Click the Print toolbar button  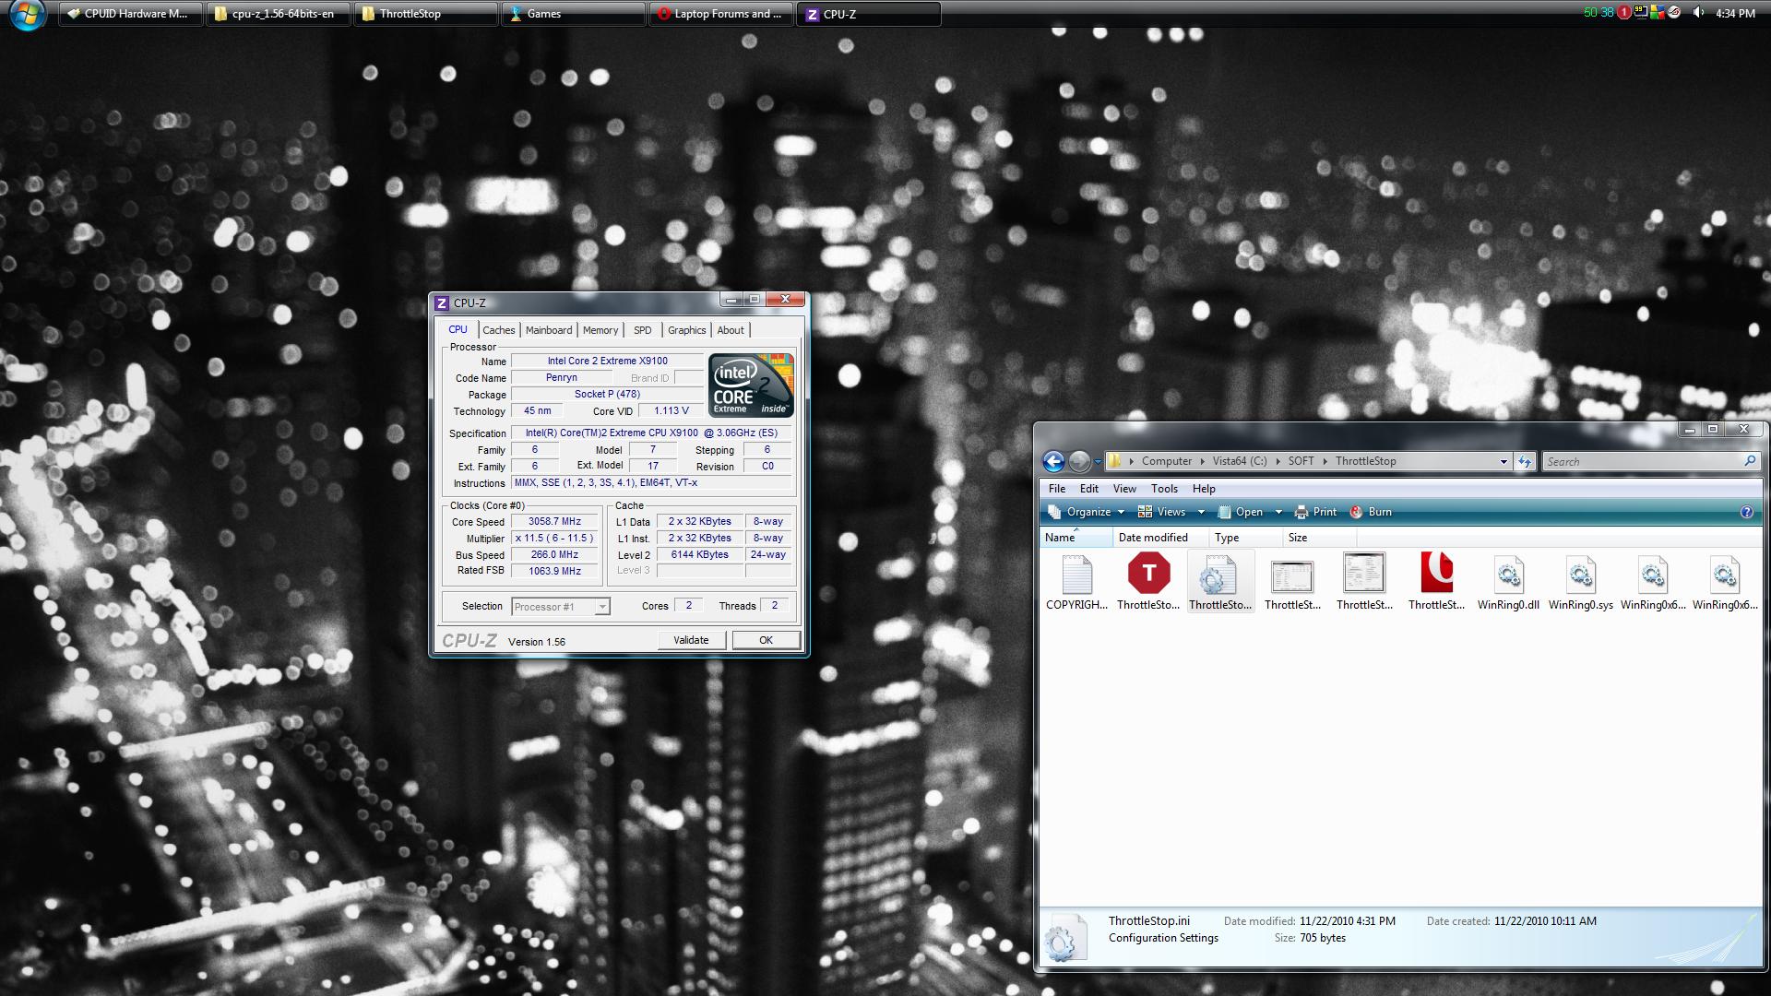tap(1315, 512)
